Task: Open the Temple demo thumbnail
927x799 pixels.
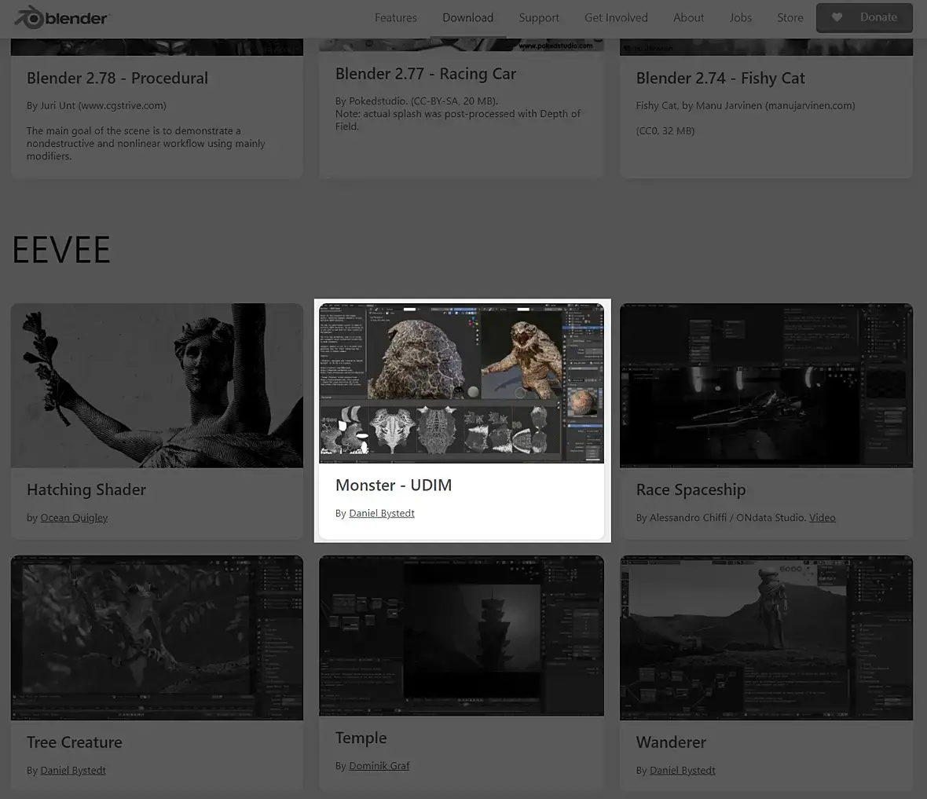Action: 462,636
